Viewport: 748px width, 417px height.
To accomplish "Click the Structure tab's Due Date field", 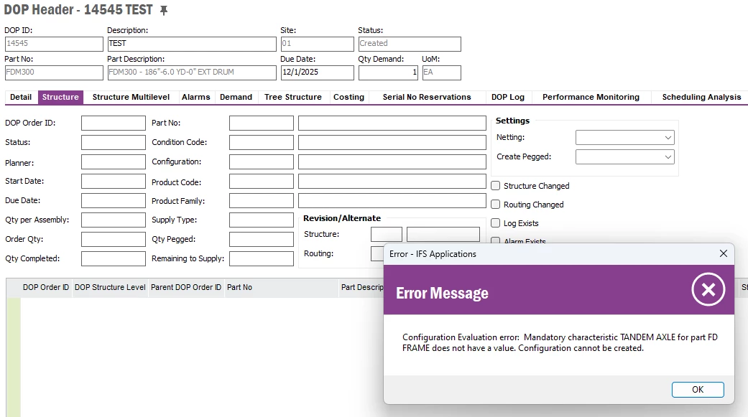I will 114,201.
